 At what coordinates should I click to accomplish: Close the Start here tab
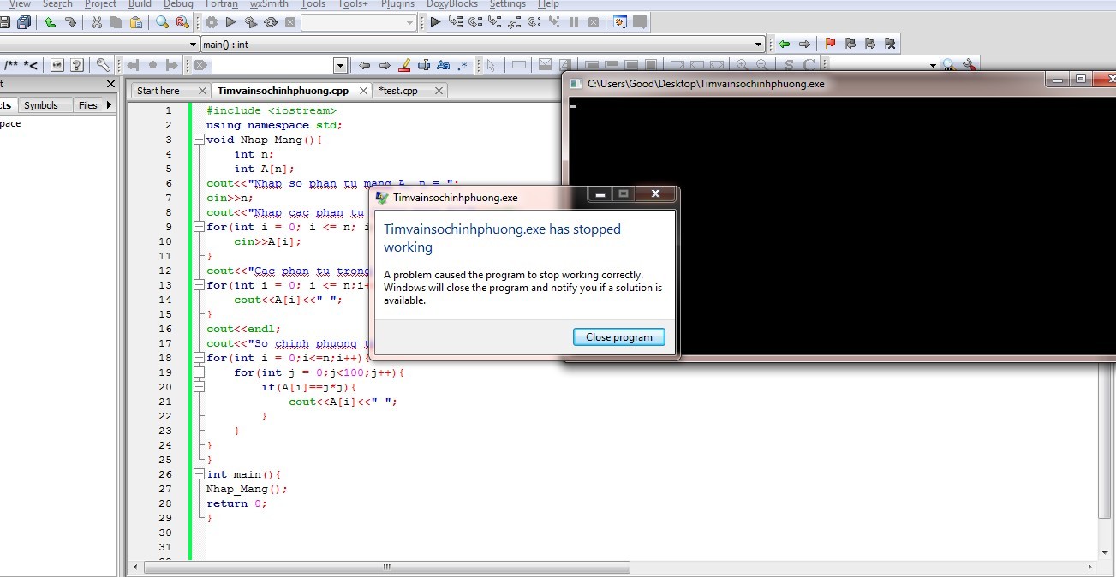(203, 91)
